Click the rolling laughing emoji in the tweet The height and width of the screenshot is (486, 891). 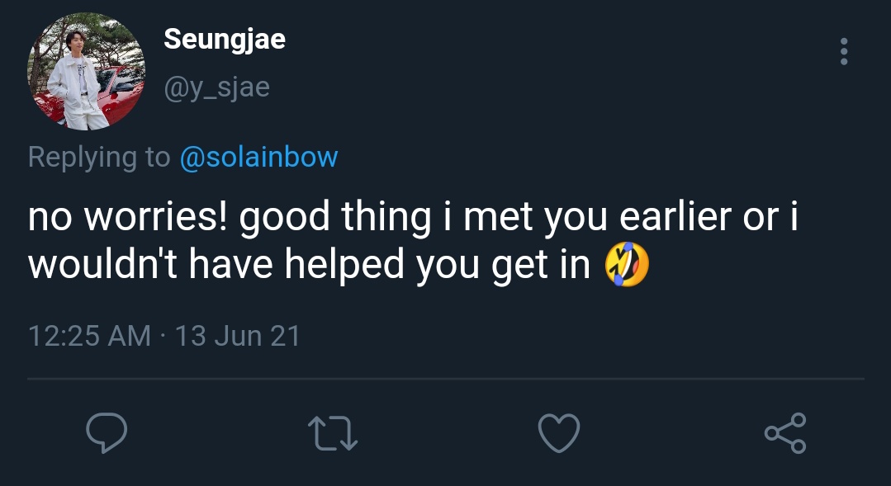pos(627,265)
